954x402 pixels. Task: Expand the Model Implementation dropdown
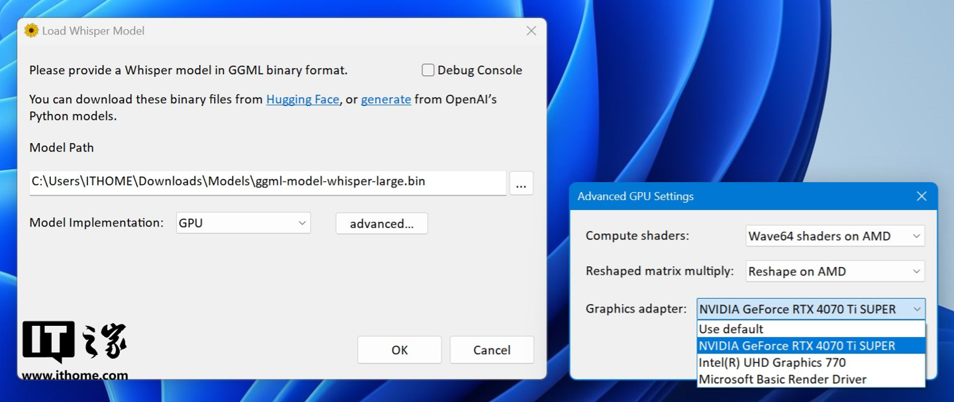(x=243, y=223)
